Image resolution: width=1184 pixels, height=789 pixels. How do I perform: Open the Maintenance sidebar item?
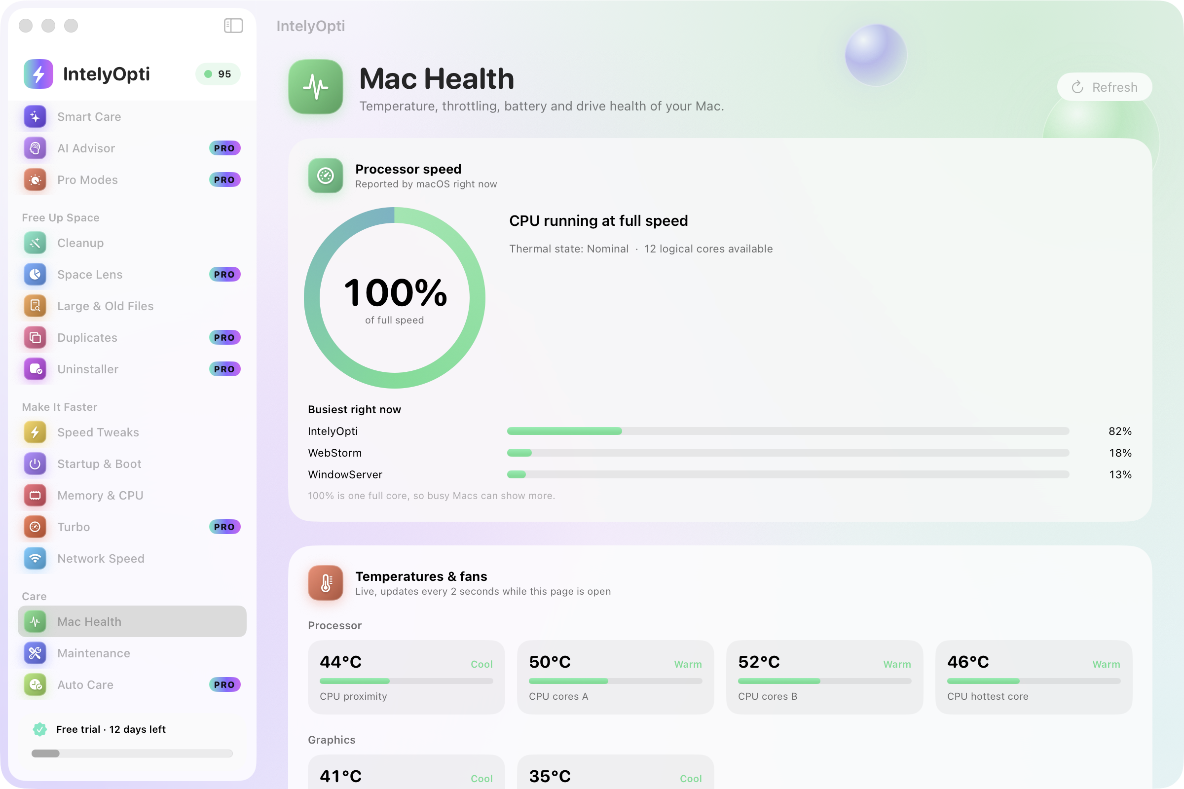point(132,653)
